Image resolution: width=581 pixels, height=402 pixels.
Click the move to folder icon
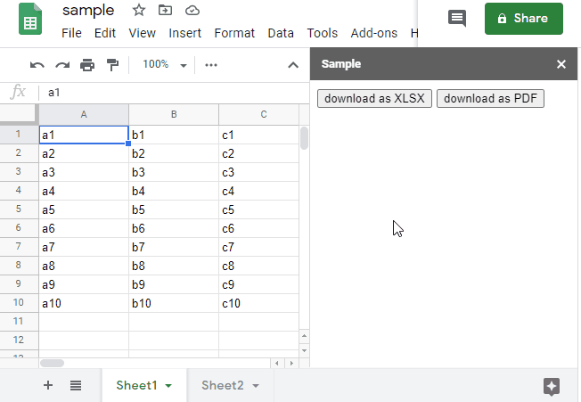165,11
